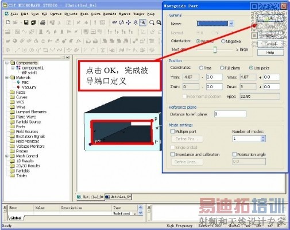Screen dimensions: 290x230
Task: Open the Solve menu
Action: 96,14
